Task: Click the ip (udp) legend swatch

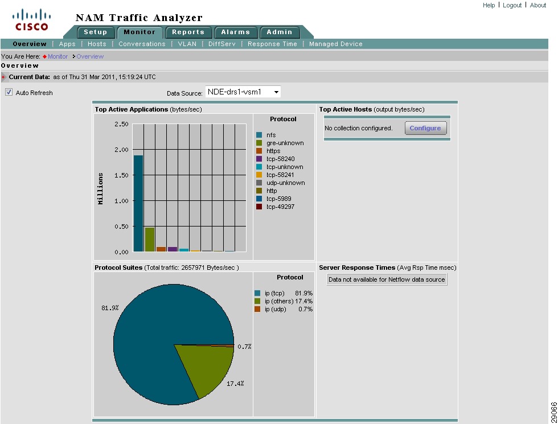Action: [x=257, y=309]
